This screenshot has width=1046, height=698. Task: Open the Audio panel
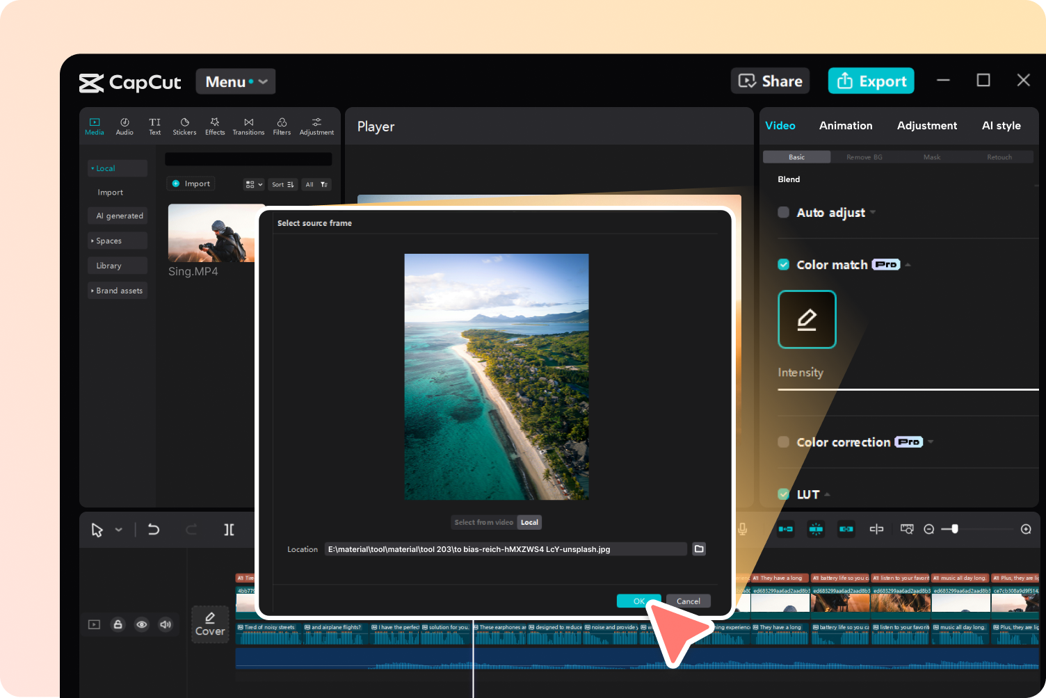click(x=124, y=126)
